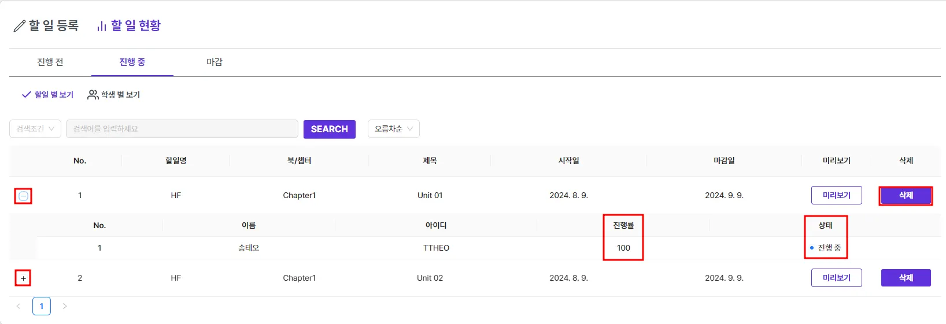The width and height of the screenshot is (946, 324).
Task: Select the 진행 중 tab
Action: (x=132, y=62)
